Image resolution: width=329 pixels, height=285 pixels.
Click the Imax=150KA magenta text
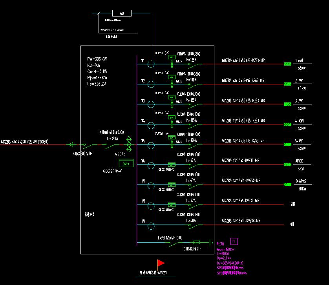pyautogui.click(x=225, y=250)
